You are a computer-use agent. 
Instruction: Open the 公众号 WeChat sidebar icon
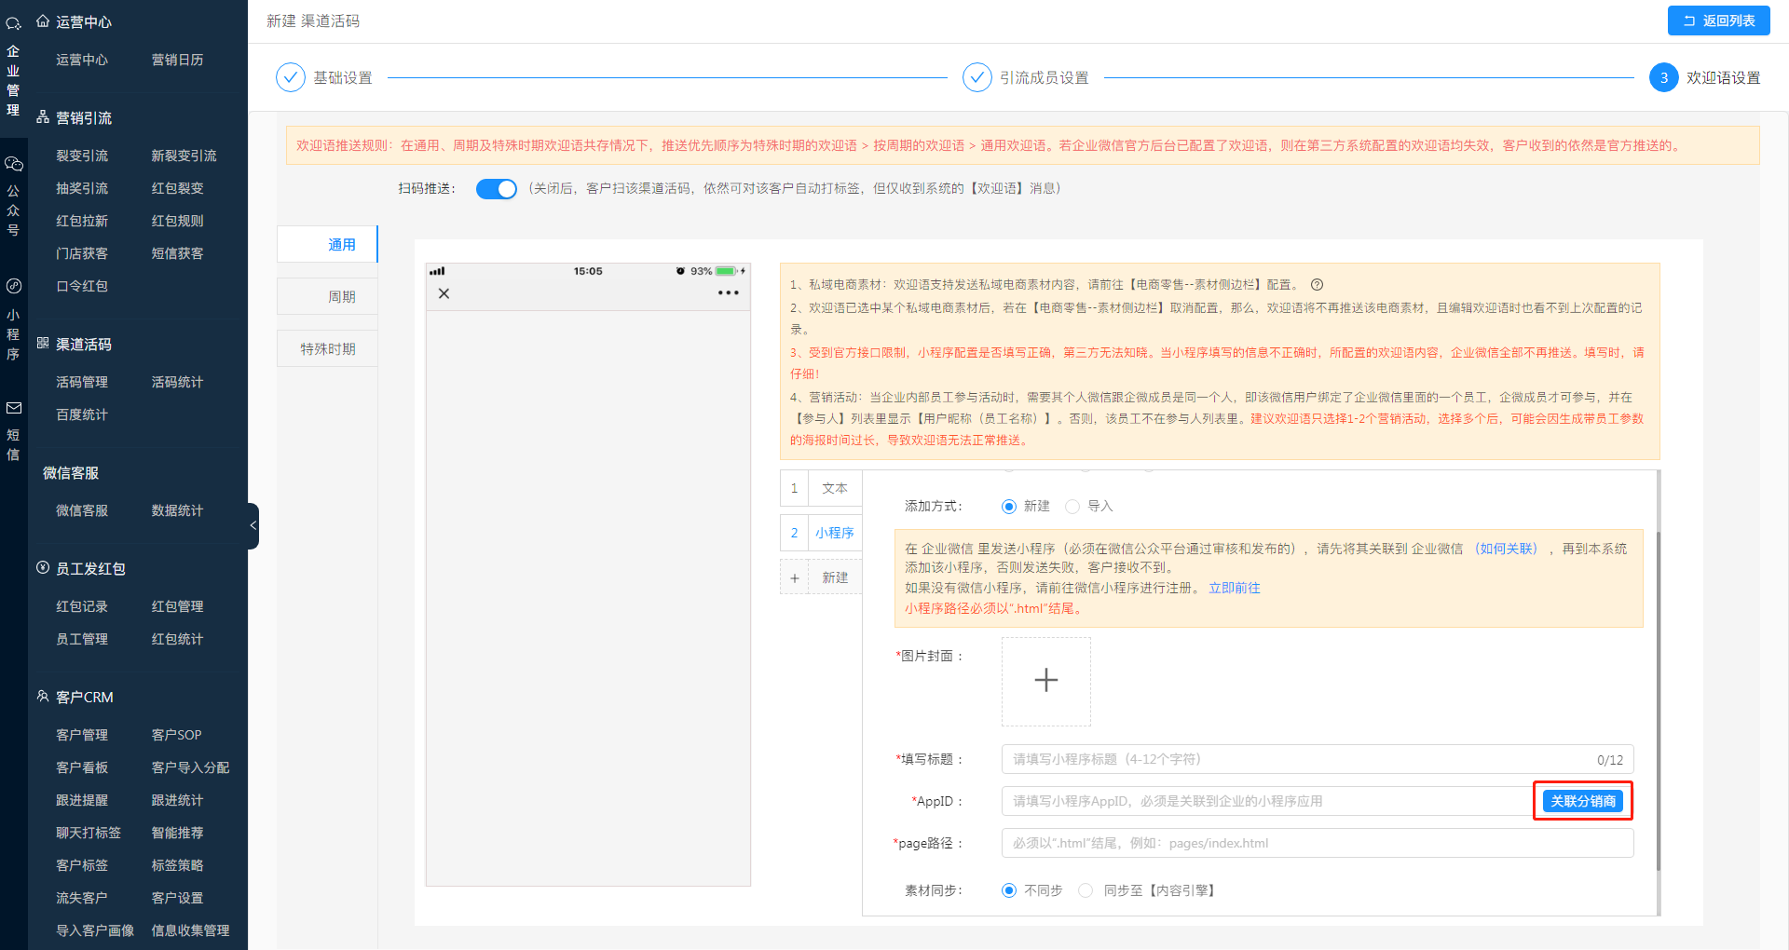13,164
